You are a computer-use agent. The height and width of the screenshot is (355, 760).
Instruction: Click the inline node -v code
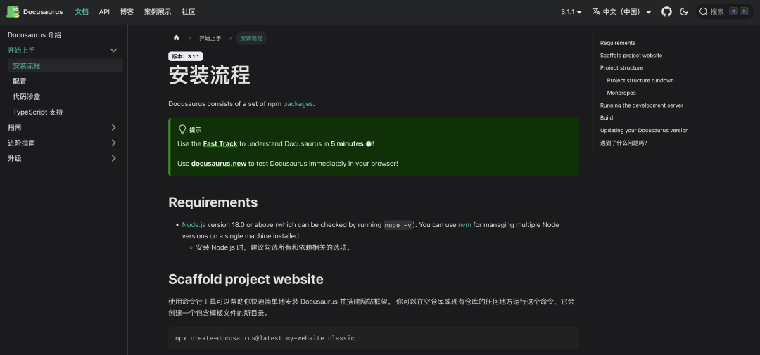click(x=398, y=225)
